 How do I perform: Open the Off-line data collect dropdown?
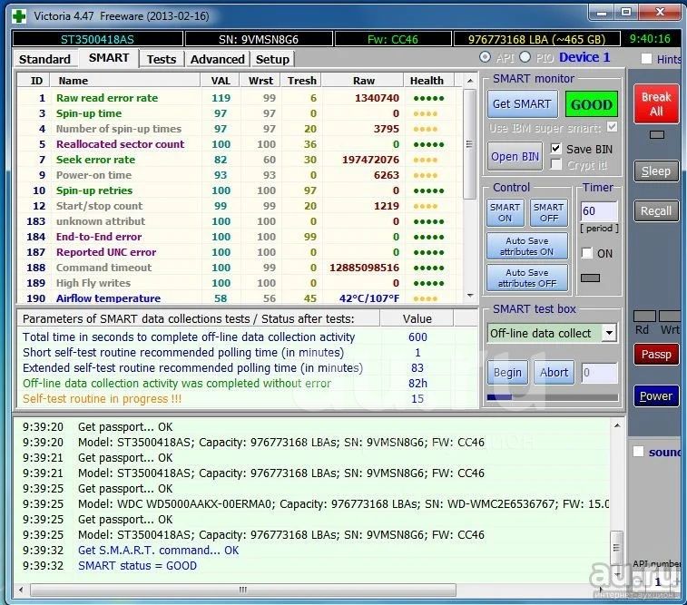(609, 333)
